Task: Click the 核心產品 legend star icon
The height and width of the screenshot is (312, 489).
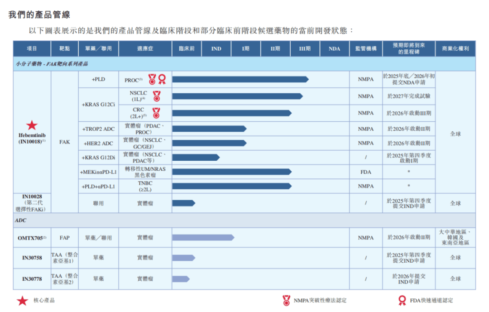Action: tap(22, 300)
